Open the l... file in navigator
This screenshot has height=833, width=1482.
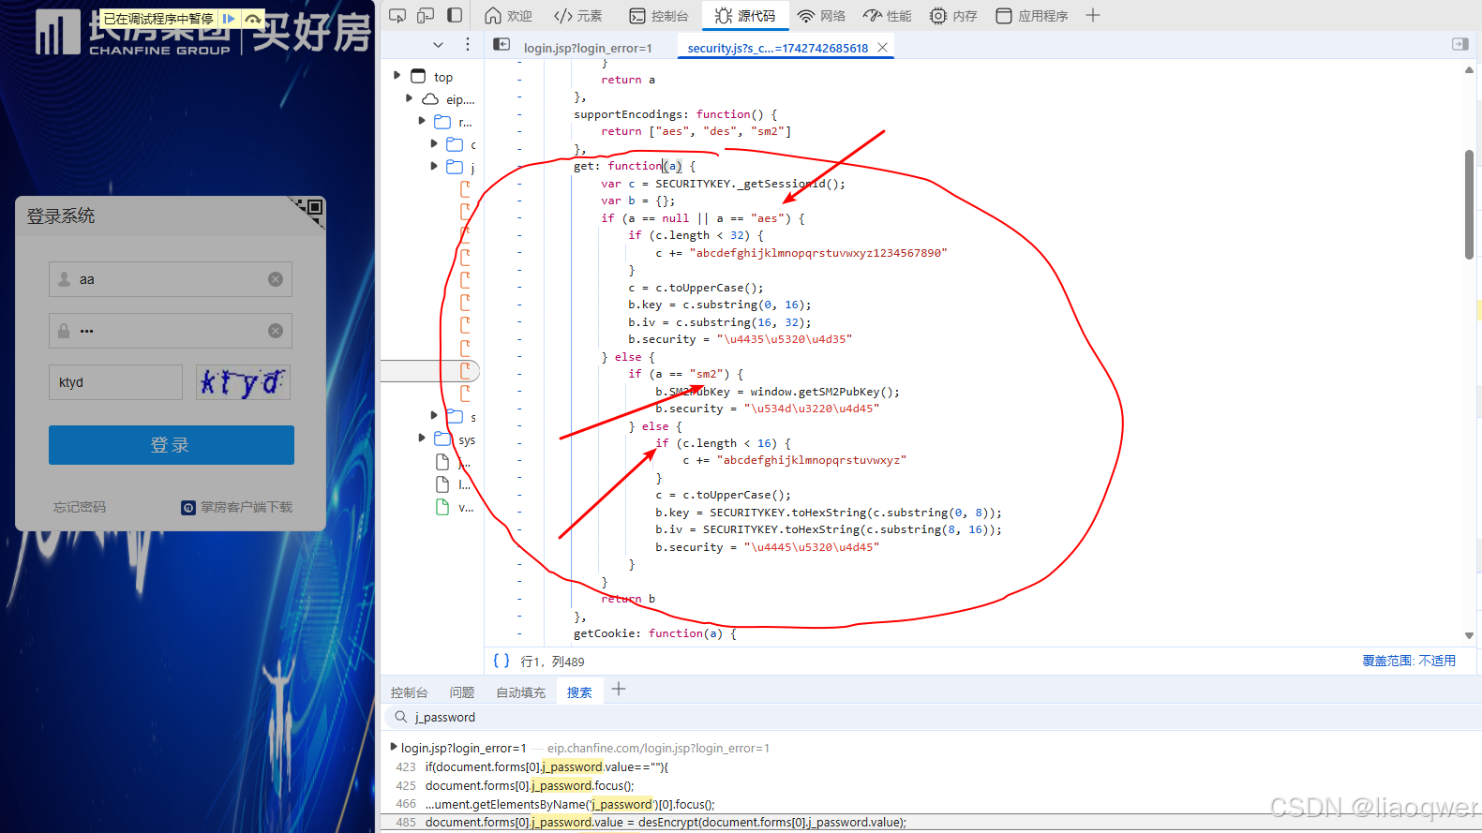[x=455, y=484]
